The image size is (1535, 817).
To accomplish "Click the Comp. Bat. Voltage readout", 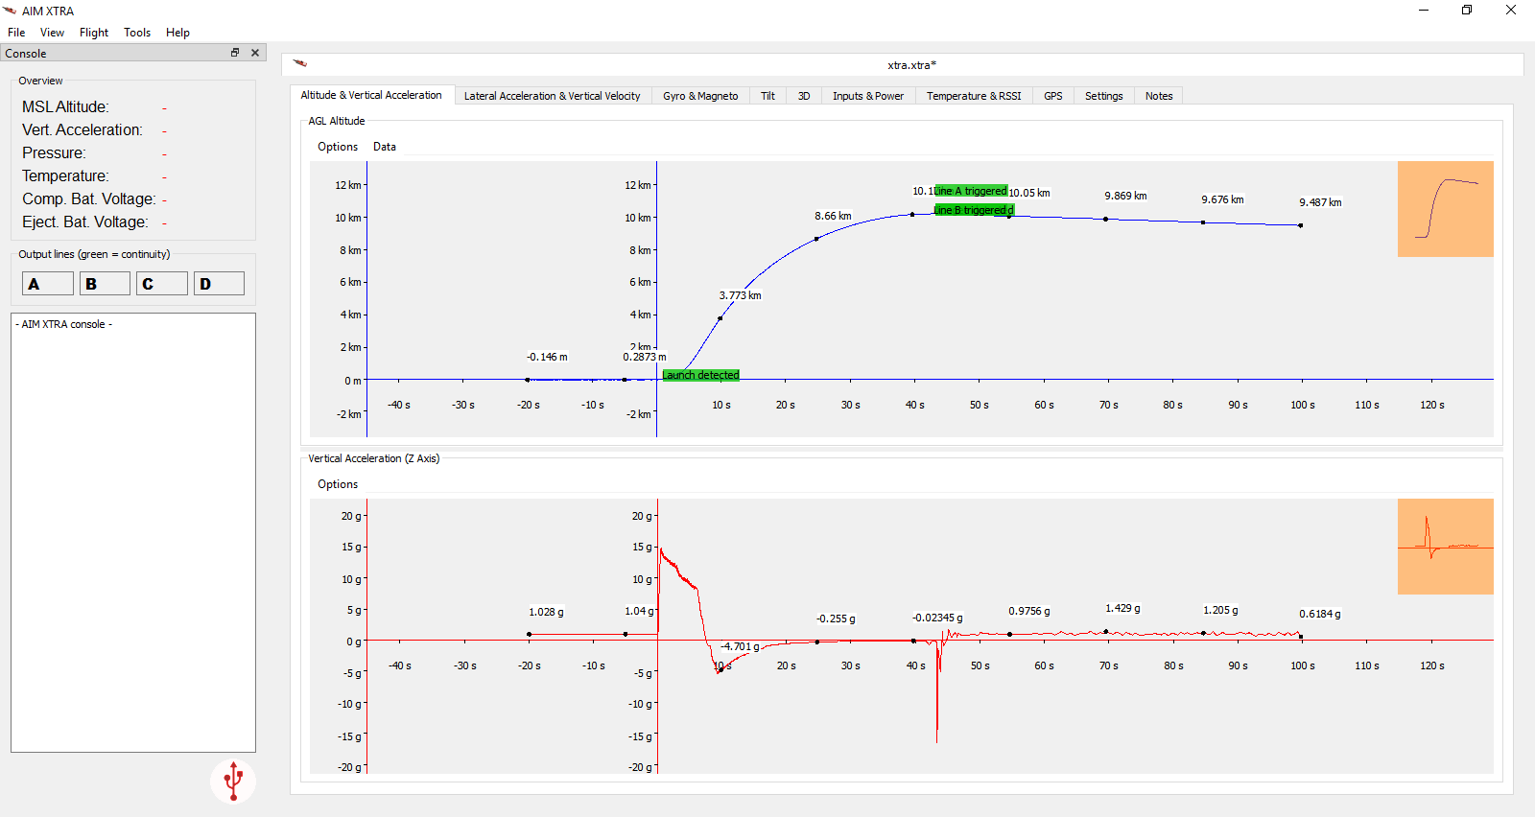I will 94,198.
